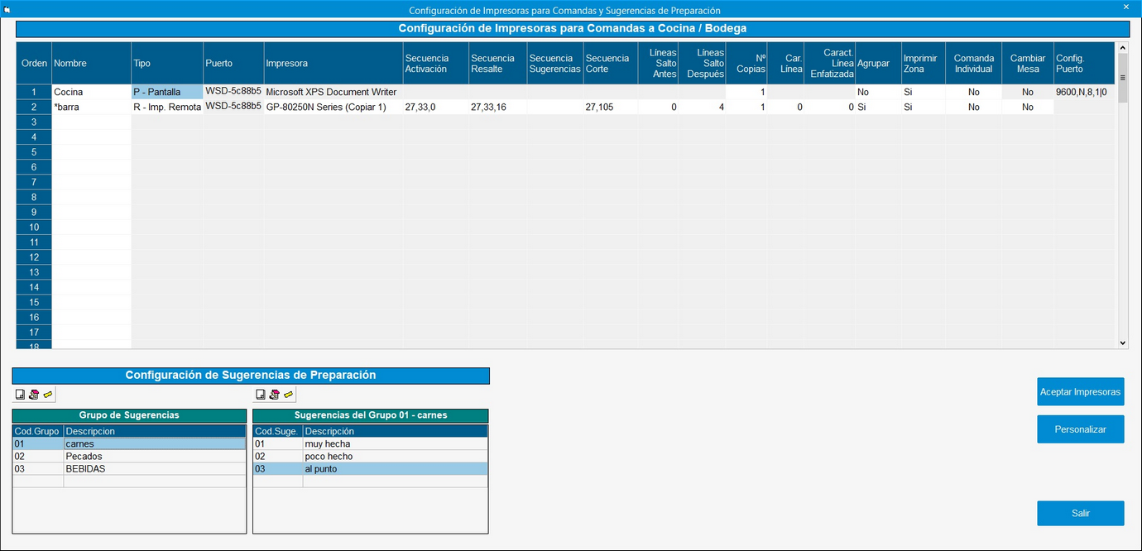
Task: Open the Tipo cell showing P - Pantalla
Action: click(167, 93)
